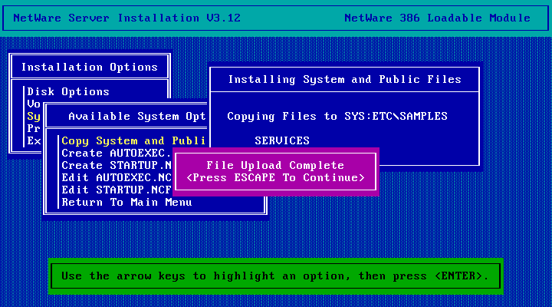The width and height of the screenshot is (552, 307).
Task: Click the NetWare Server Installation V3.12 title
Action: pyautogui.click(x=127, y=18)
